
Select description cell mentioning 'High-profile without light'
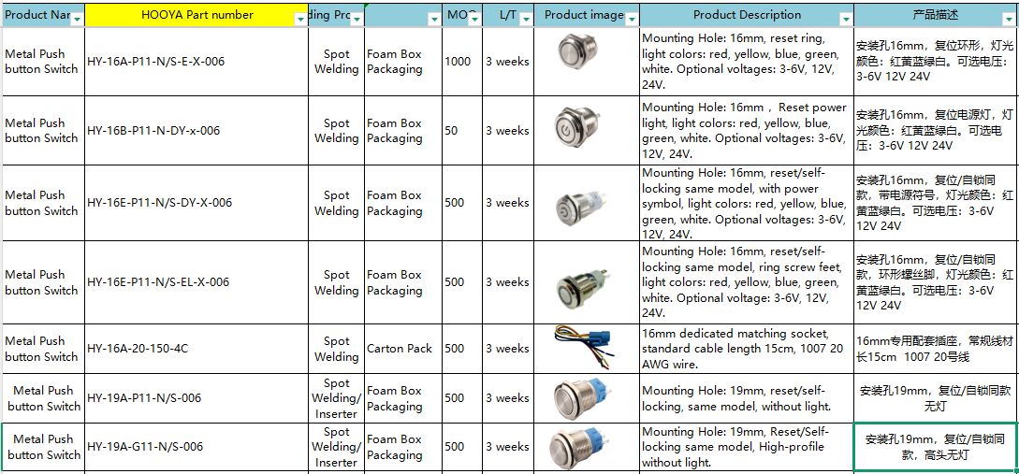(x=746, y=447)
